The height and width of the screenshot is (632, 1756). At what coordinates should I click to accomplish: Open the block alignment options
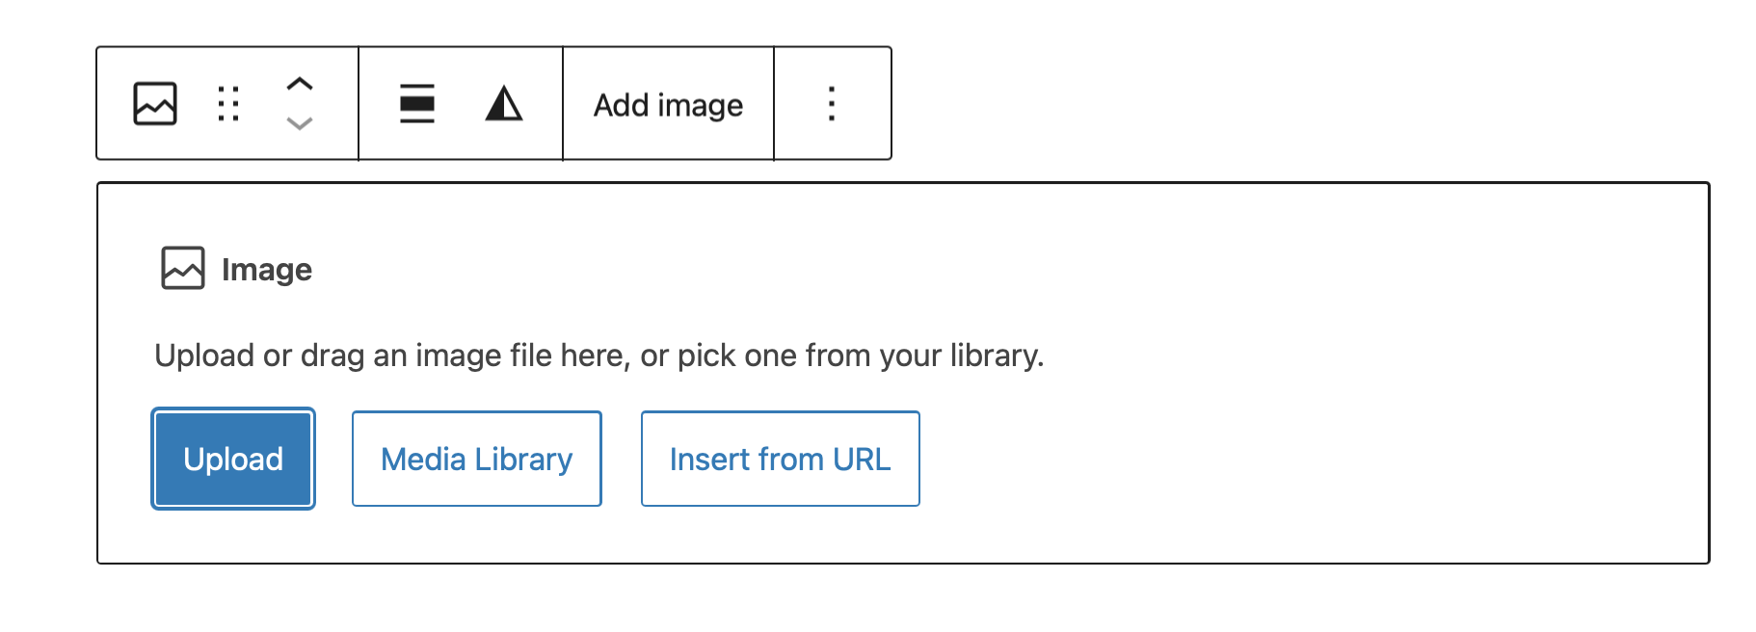417,104
